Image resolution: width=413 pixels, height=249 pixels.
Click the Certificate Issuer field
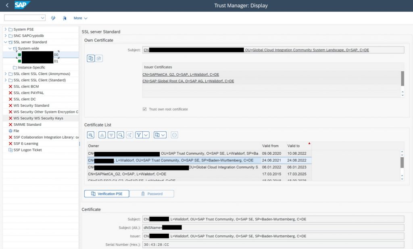click(273, 236)
